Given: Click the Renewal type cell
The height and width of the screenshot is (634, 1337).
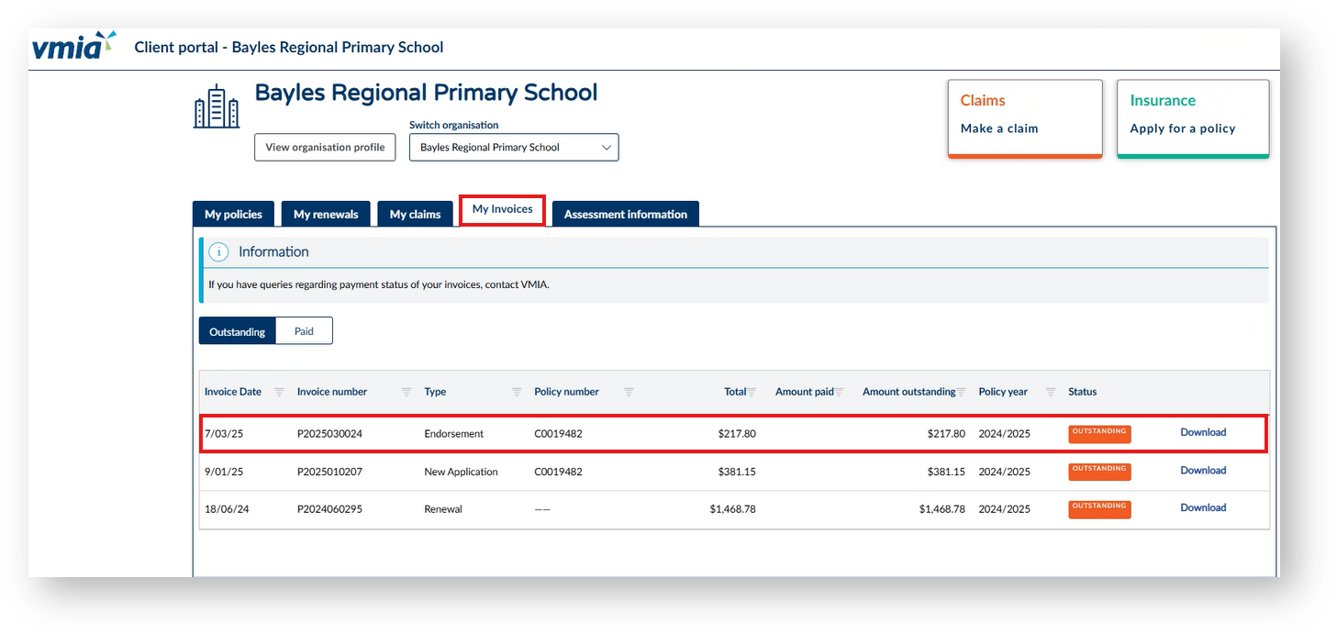Looking at the screenshot, I should (443, 509).
